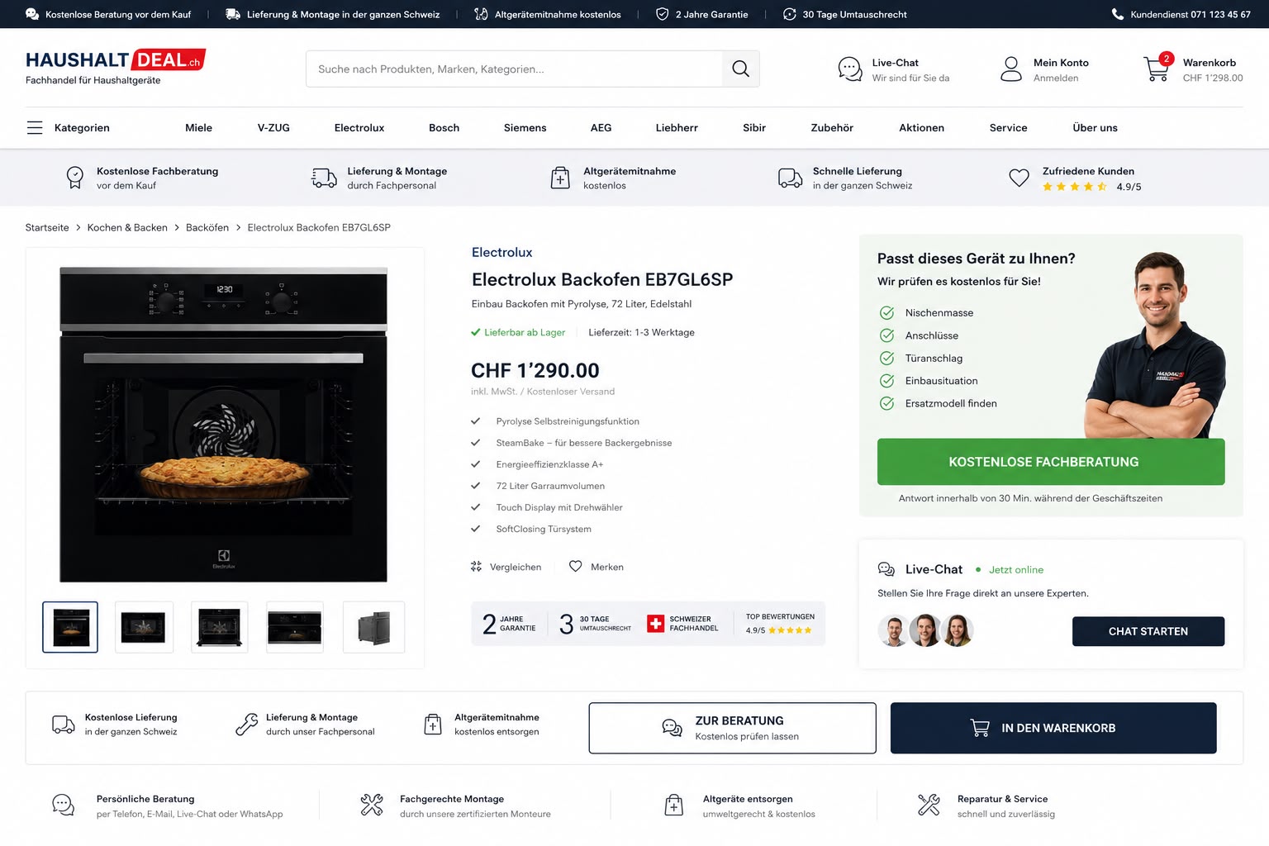1269x846 pixels.
Task: Click the ZUR BERATUNG button
Action: (x=732, y=728)
